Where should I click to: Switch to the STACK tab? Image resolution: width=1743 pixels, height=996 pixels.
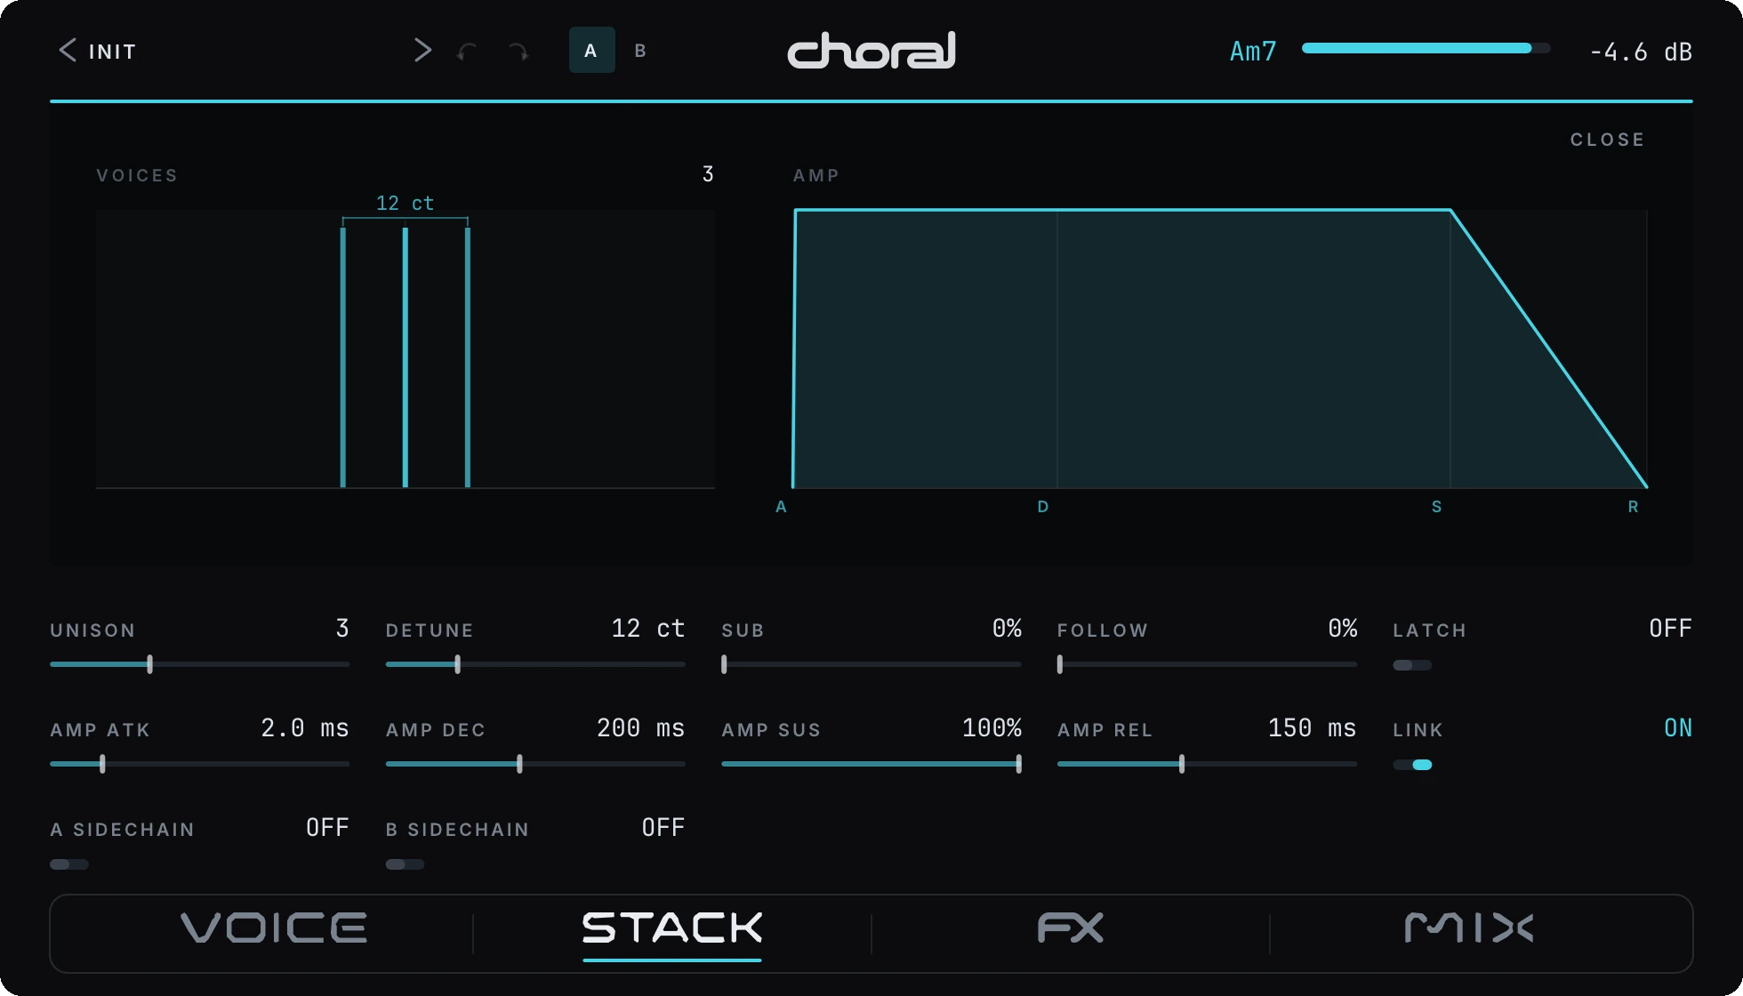tap(672, 928)
